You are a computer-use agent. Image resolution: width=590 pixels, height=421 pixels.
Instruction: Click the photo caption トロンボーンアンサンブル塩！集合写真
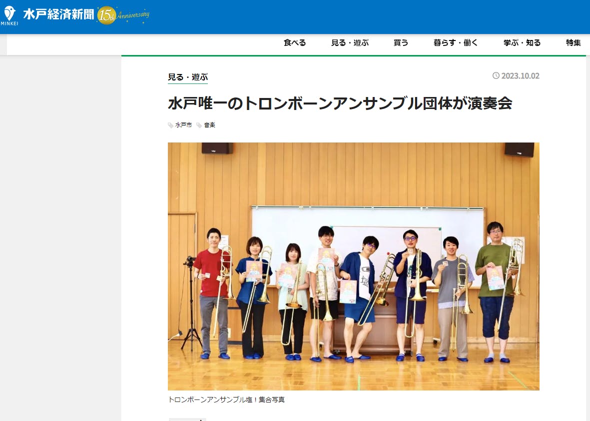tap(226, 399)
